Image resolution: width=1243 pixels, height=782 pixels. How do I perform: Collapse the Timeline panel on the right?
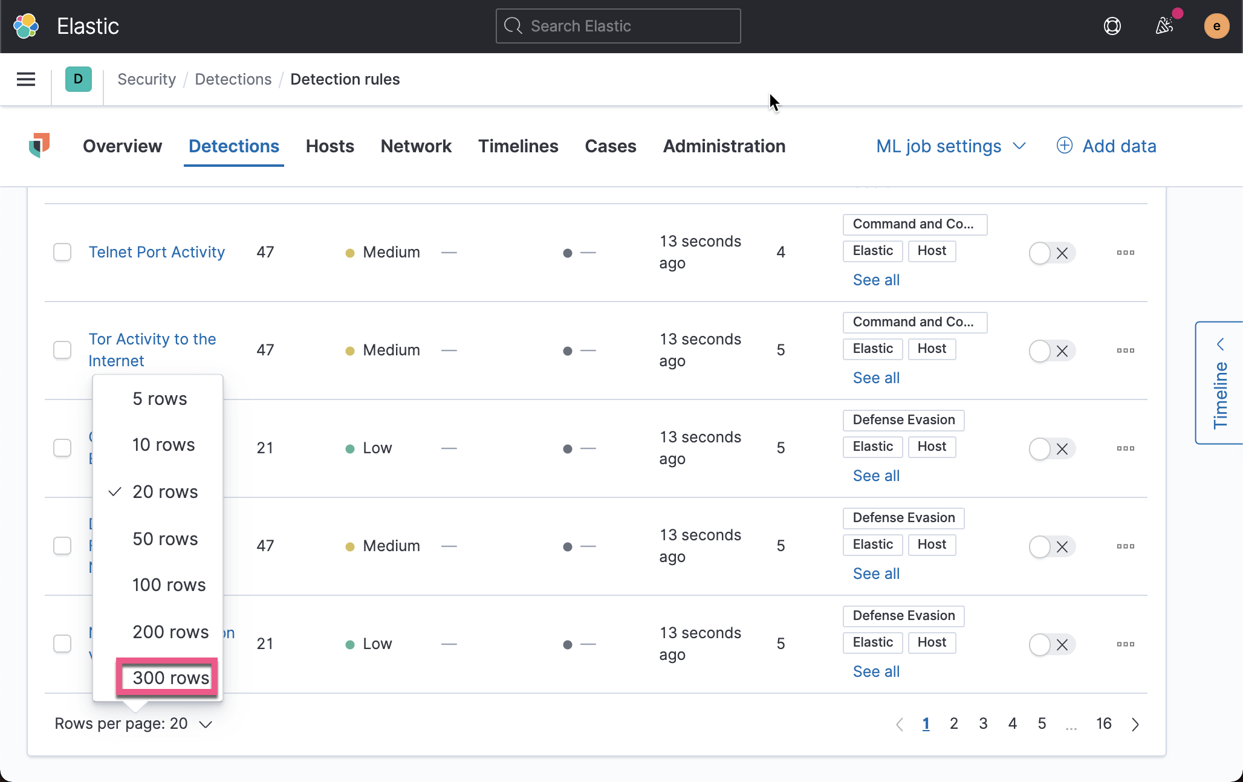pyautogui.click(x=1221, y=343)
